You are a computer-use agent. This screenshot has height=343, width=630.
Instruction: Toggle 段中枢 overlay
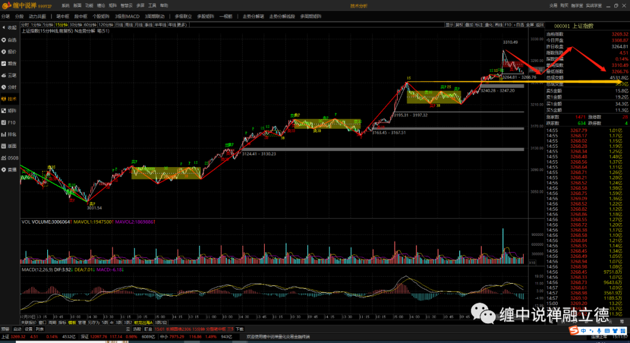pyautogui.click(x=80, y=16)
